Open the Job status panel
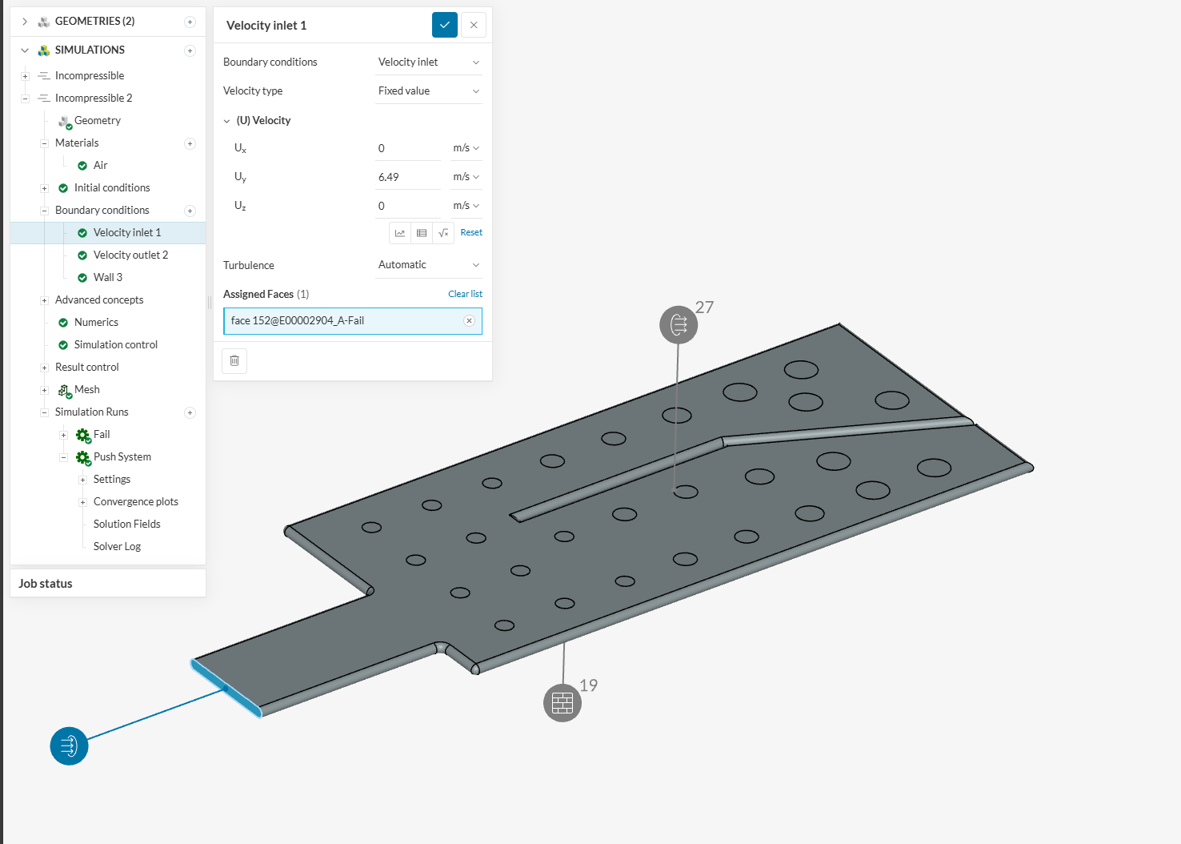Viewport: 1181px width, 844px height. click(x=108, y=584)
